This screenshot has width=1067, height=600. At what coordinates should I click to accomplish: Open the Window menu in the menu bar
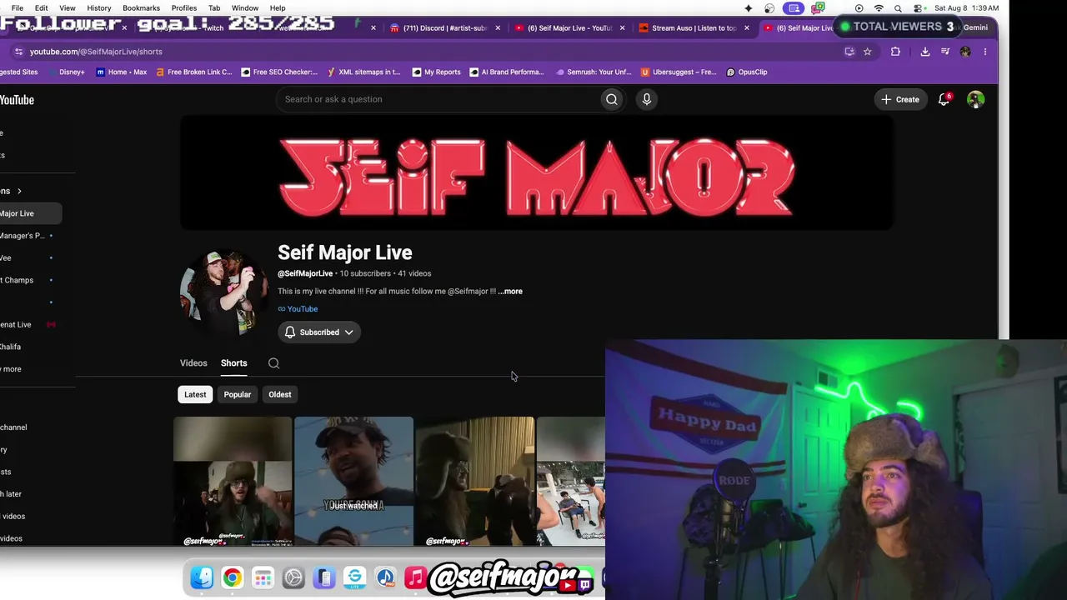point(245,8)
